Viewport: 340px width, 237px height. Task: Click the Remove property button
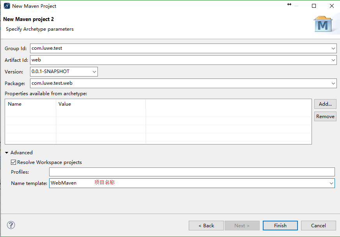325,117
